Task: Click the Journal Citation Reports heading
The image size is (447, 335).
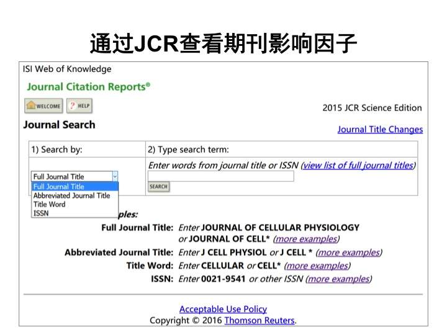Action: point(88,87)
